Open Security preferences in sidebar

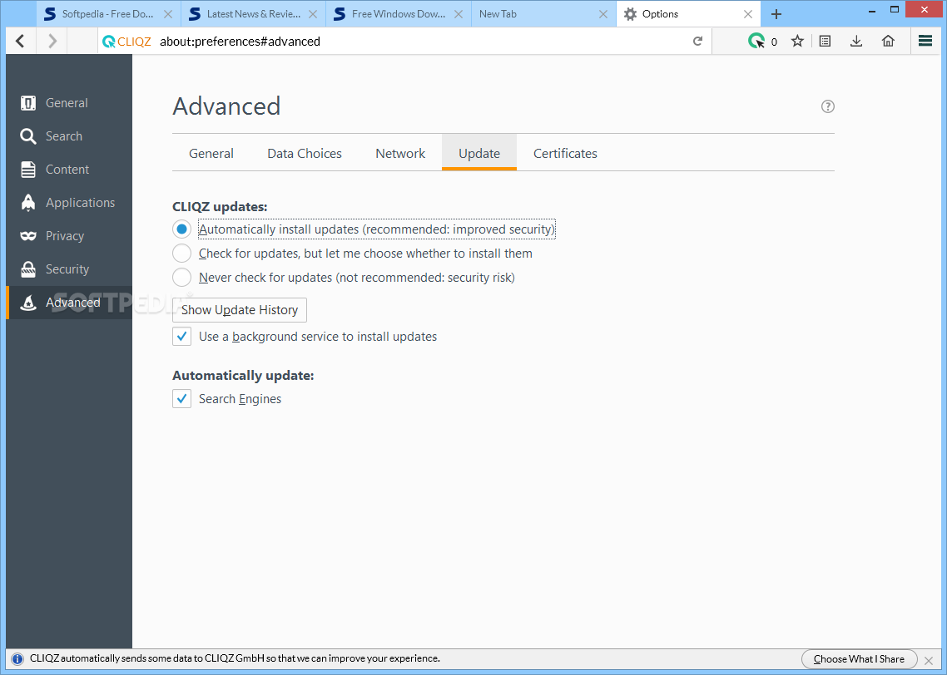click(x=70, y=269)
